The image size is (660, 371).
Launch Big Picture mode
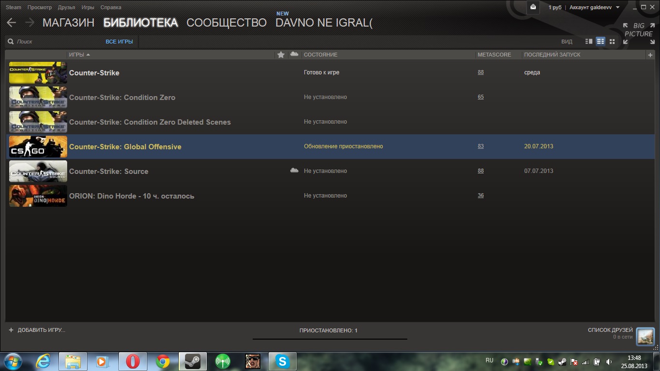[638, 33]
